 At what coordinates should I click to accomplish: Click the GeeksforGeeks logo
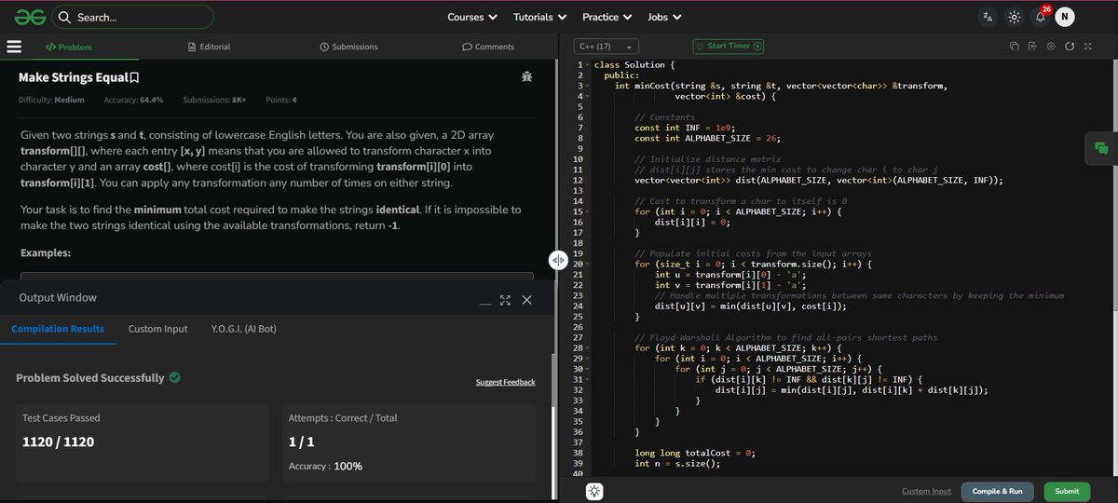pos(29,17)
